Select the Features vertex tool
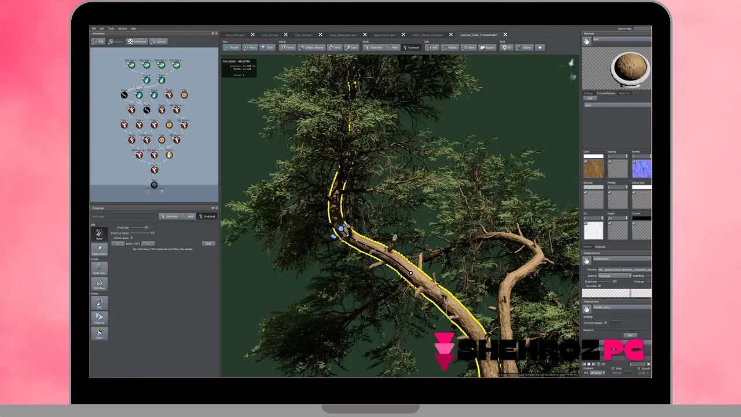The image size is (741, 417). click(99, 317)
